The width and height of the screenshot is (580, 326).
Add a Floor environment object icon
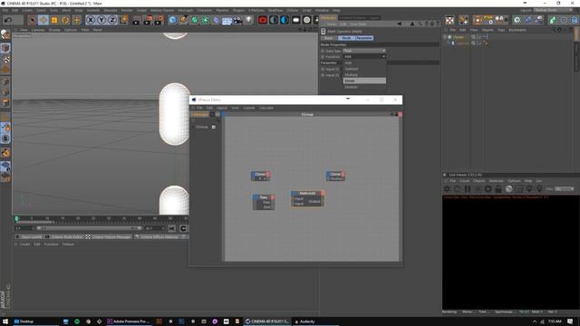click(x=227, y=20)
